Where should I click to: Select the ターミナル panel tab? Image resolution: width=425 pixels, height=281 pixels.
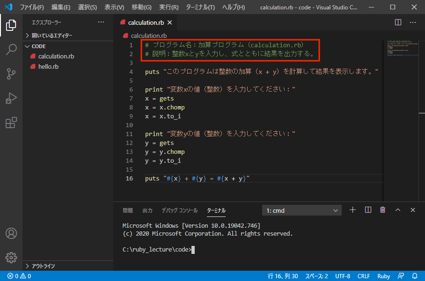(216, 210)
